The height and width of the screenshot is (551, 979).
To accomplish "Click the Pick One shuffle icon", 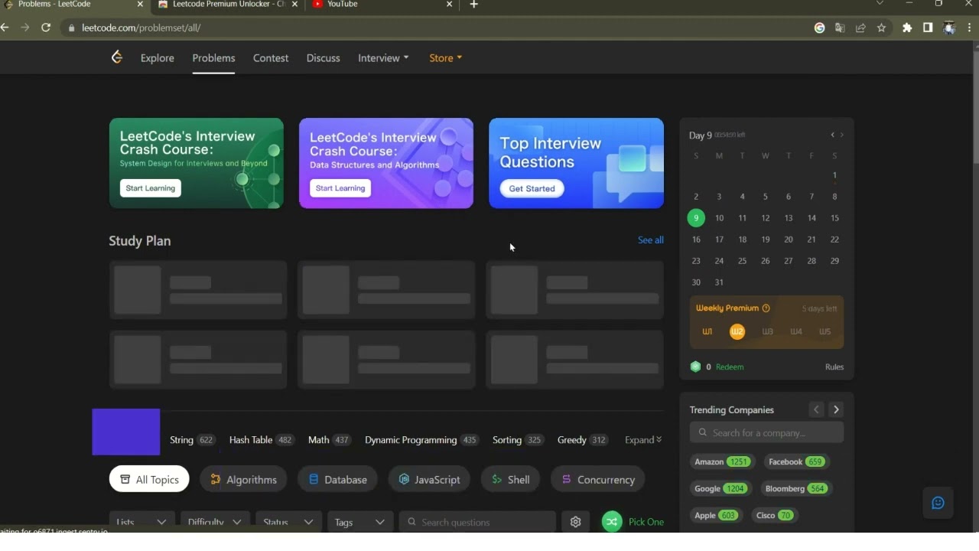I will [x=612, y=522].
